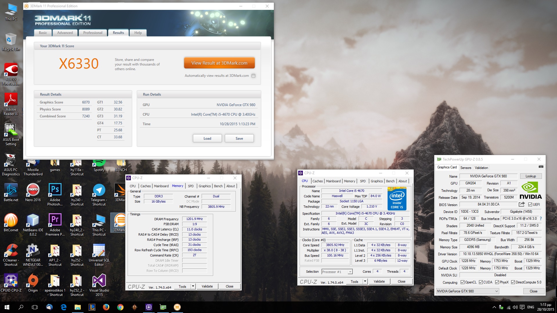Toggle OpenCL checkbox in GPU-Z
557x313 pixels.
[462, 282]
